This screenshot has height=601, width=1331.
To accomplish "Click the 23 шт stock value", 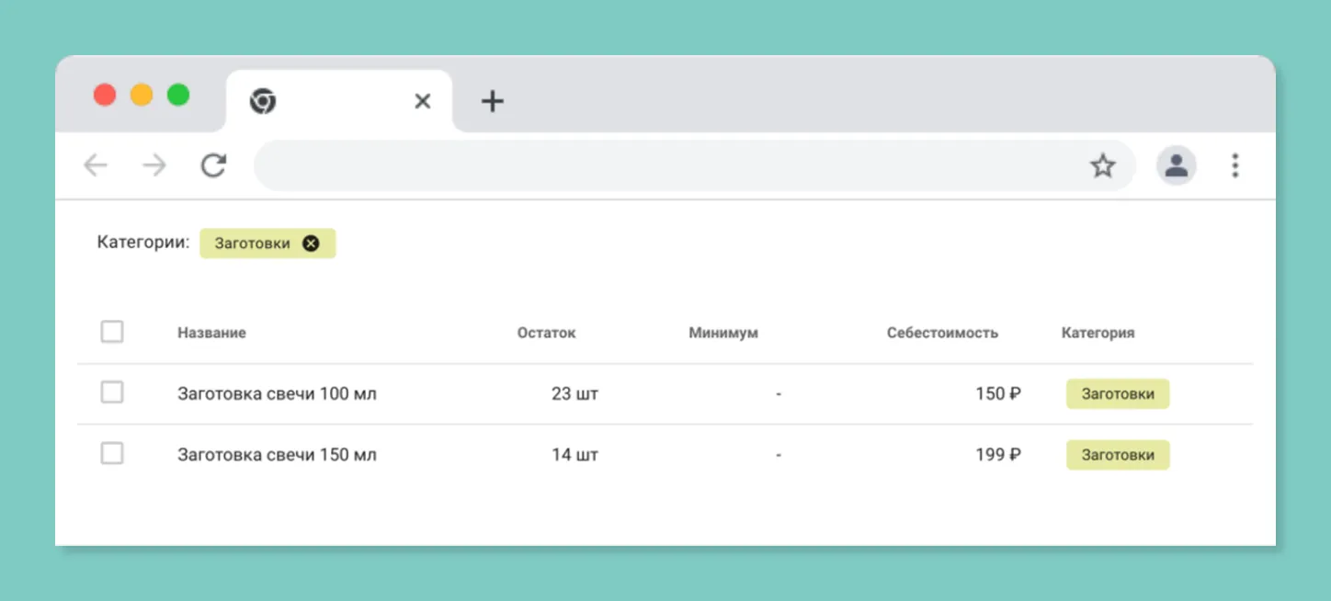I will click(574, 394).
